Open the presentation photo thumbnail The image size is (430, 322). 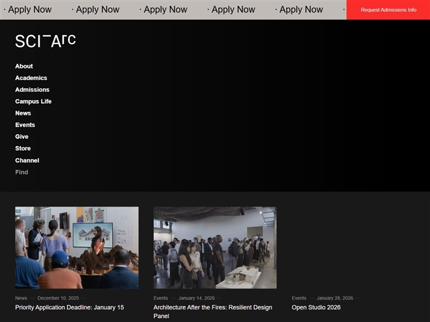click(x=77, y=248)
